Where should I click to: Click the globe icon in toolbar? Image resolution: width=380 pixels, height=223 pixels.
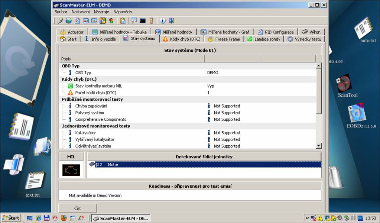pos(69,21)
